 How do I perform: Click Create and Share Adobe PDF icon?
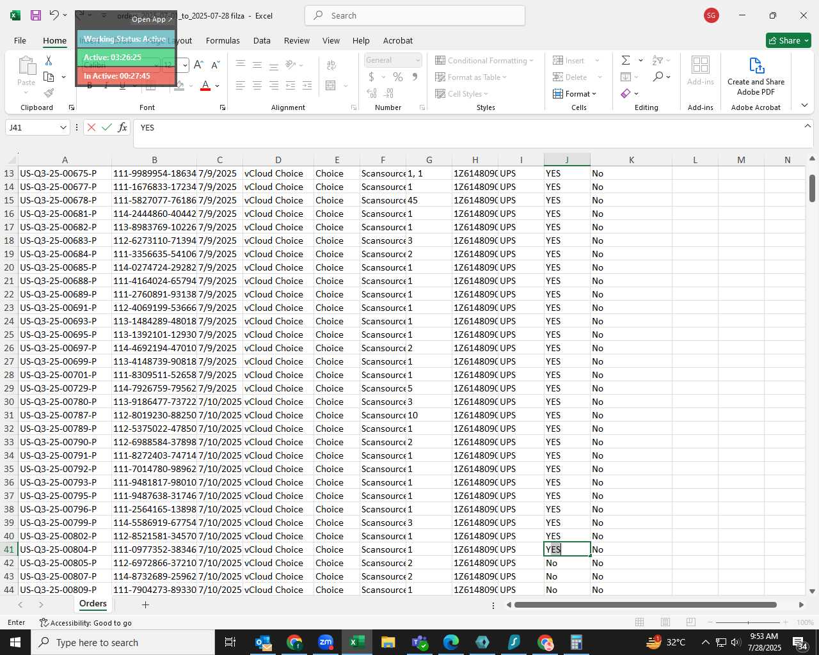[756, 75]
